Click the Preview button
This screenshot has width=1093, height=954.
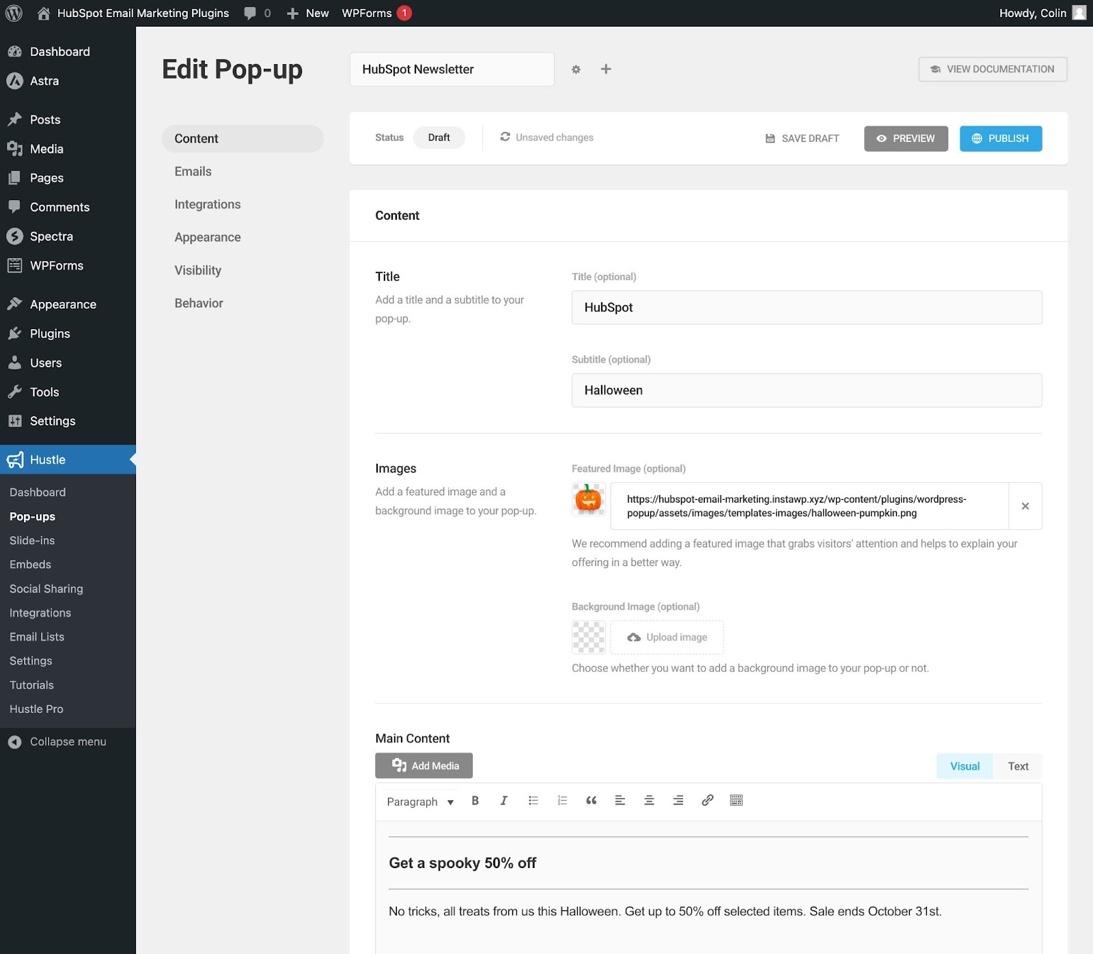(x=906, y=139)
